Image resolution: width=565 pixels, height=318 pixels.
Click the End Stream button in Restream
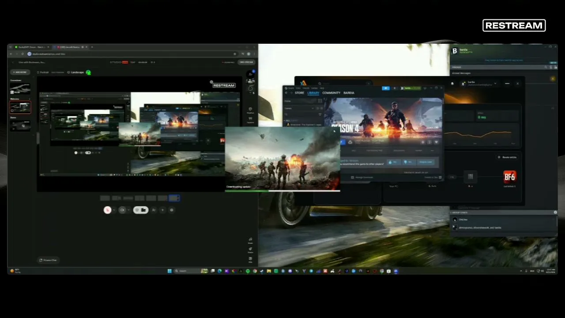[x=246, y=62]
